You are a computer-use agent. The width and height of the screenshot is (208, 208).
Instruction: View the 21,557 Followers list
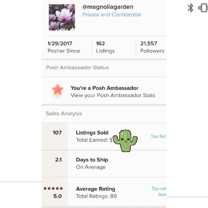click(x=152, y=47)
